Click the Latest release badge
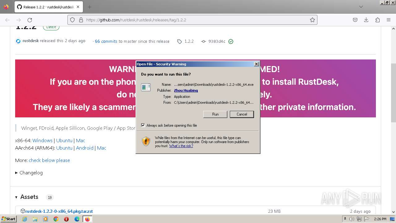 pos(51,27)
